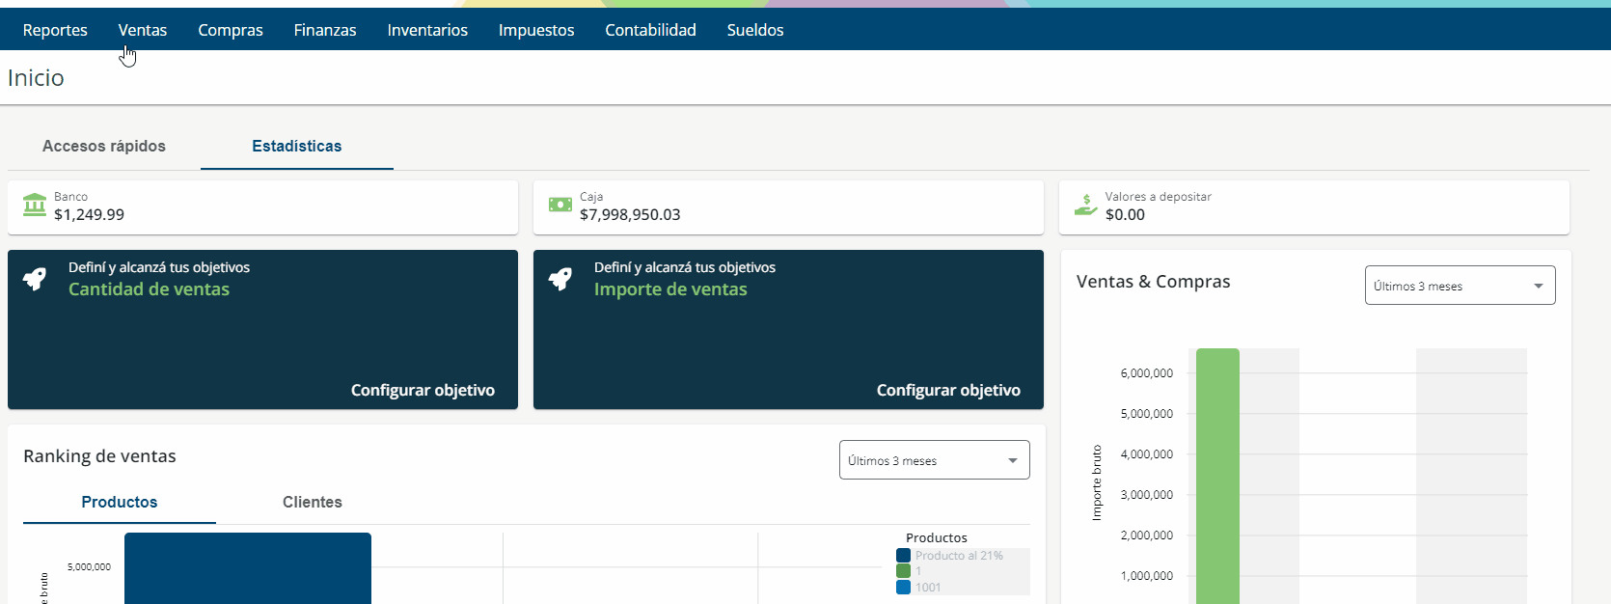Open the Contabilidad menu
Image resolution: width=1611 pixels, height=604 pixels.
(x=650, y=30)
